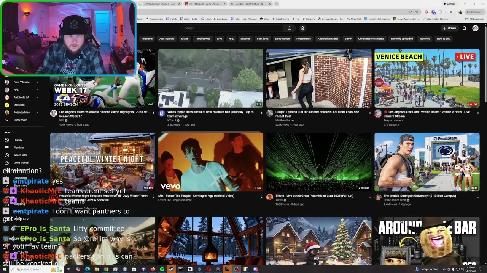Open the Spectrum TV bookmark
487x273 pixels.
click(280, 19)
